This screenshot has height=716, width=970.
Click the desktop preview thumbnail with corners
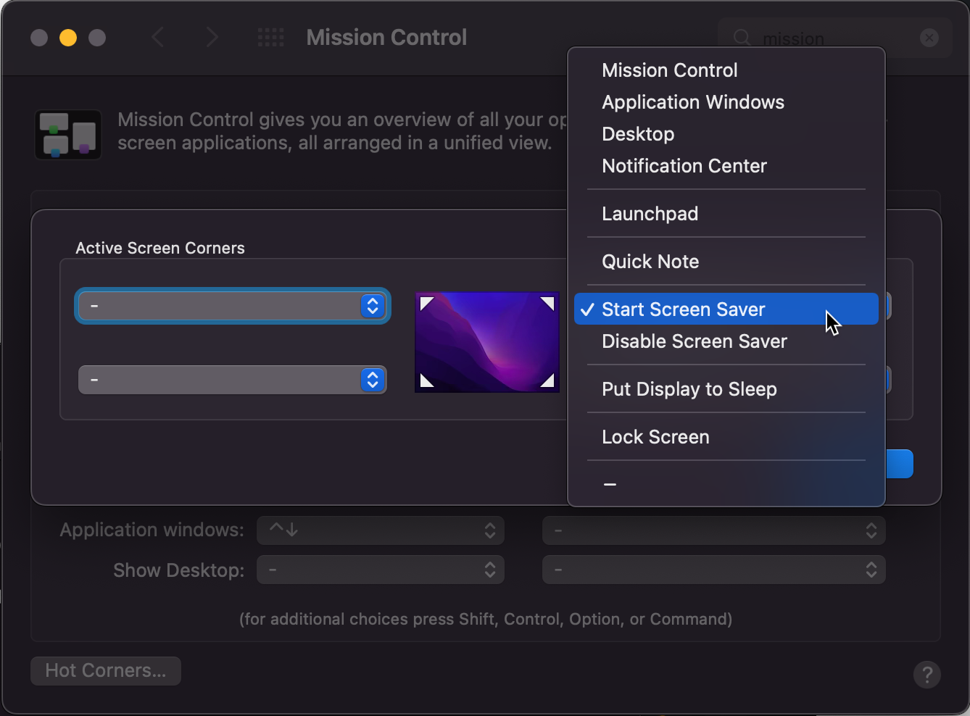pyautogui.click(x=487, y=342)
